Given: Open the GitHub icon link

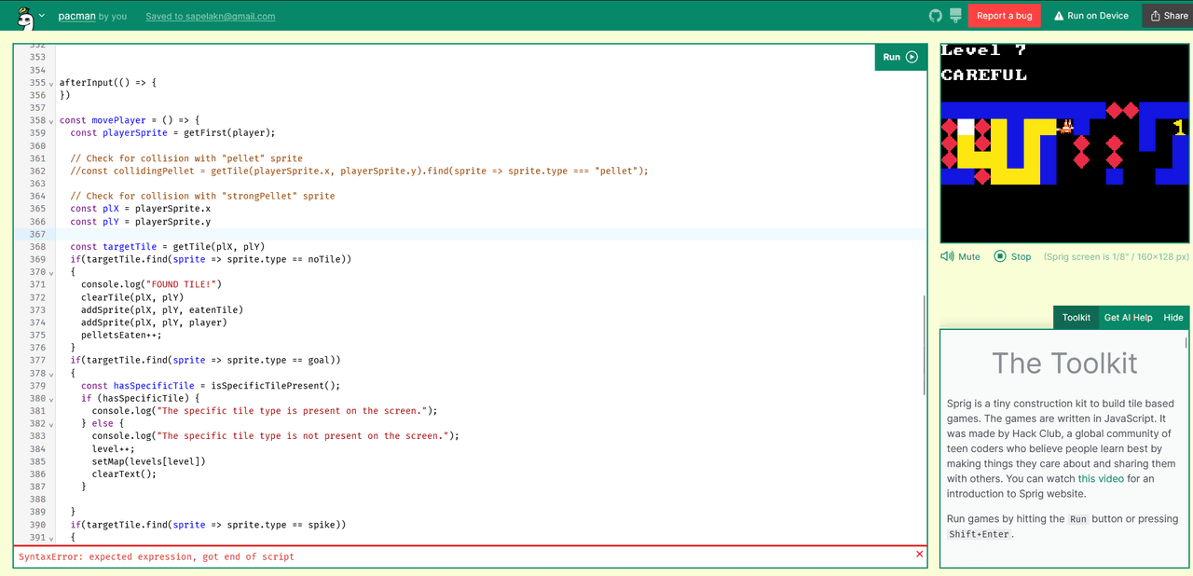Looking at the screenshot, I should [x=936, y=16].
